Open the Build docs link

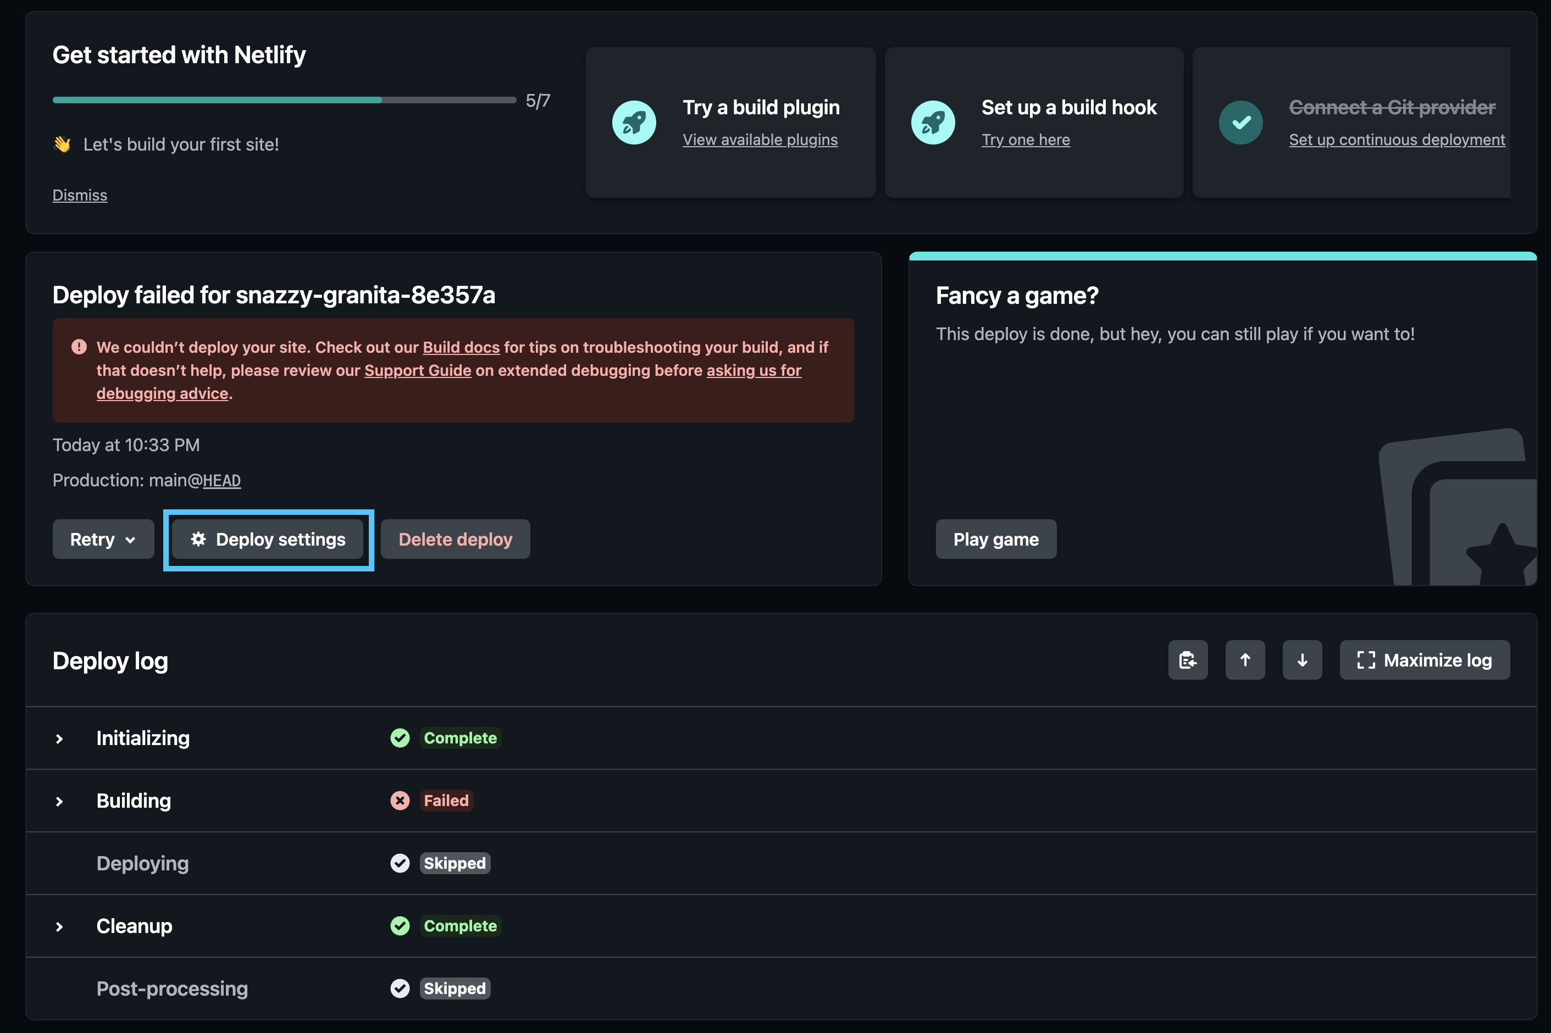(461, 347)
